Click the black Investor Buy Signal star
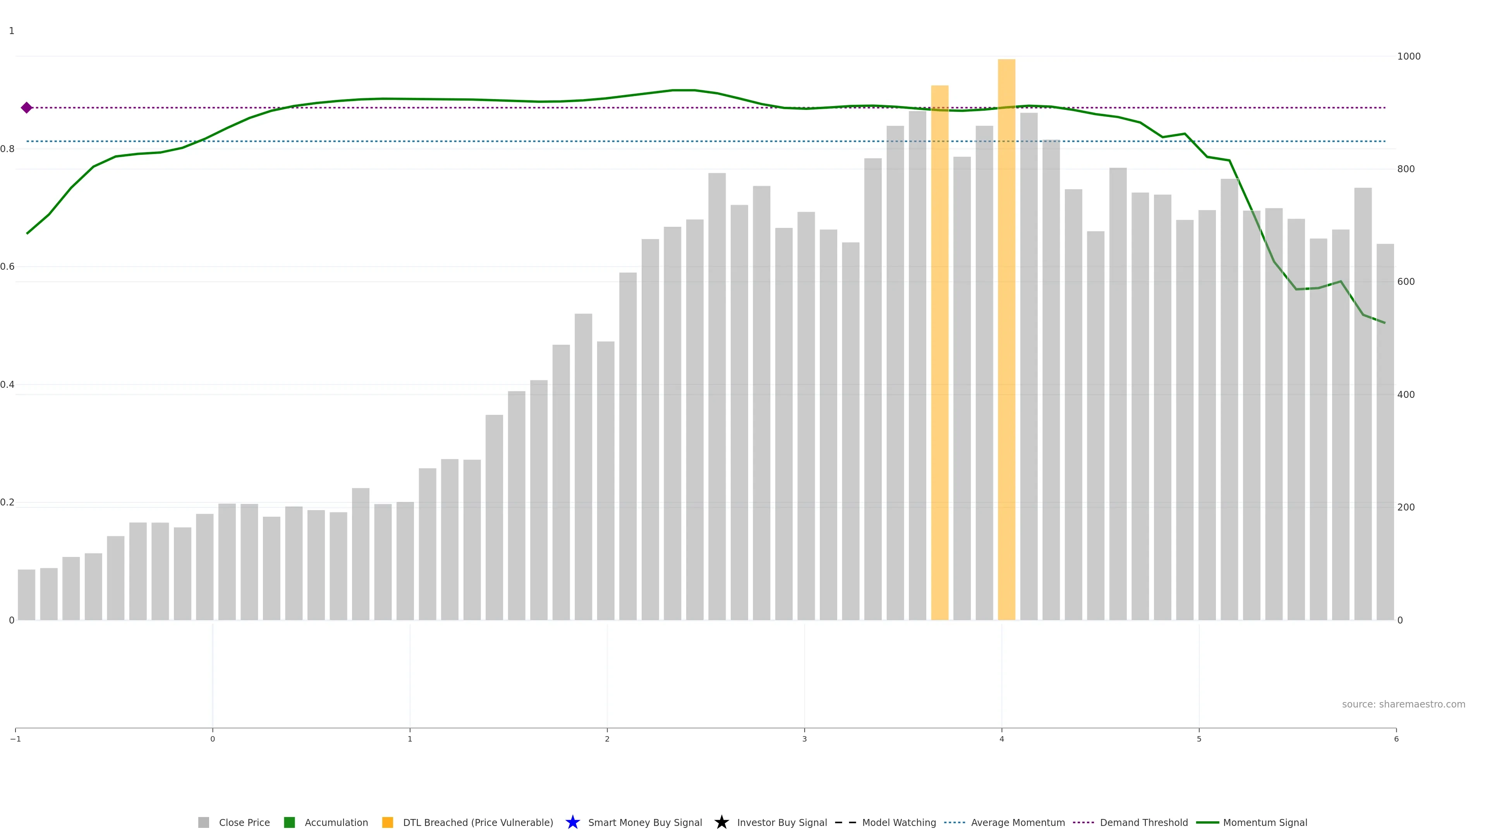The height and width of the screenshot is (836, 1487). click(721, 822)
